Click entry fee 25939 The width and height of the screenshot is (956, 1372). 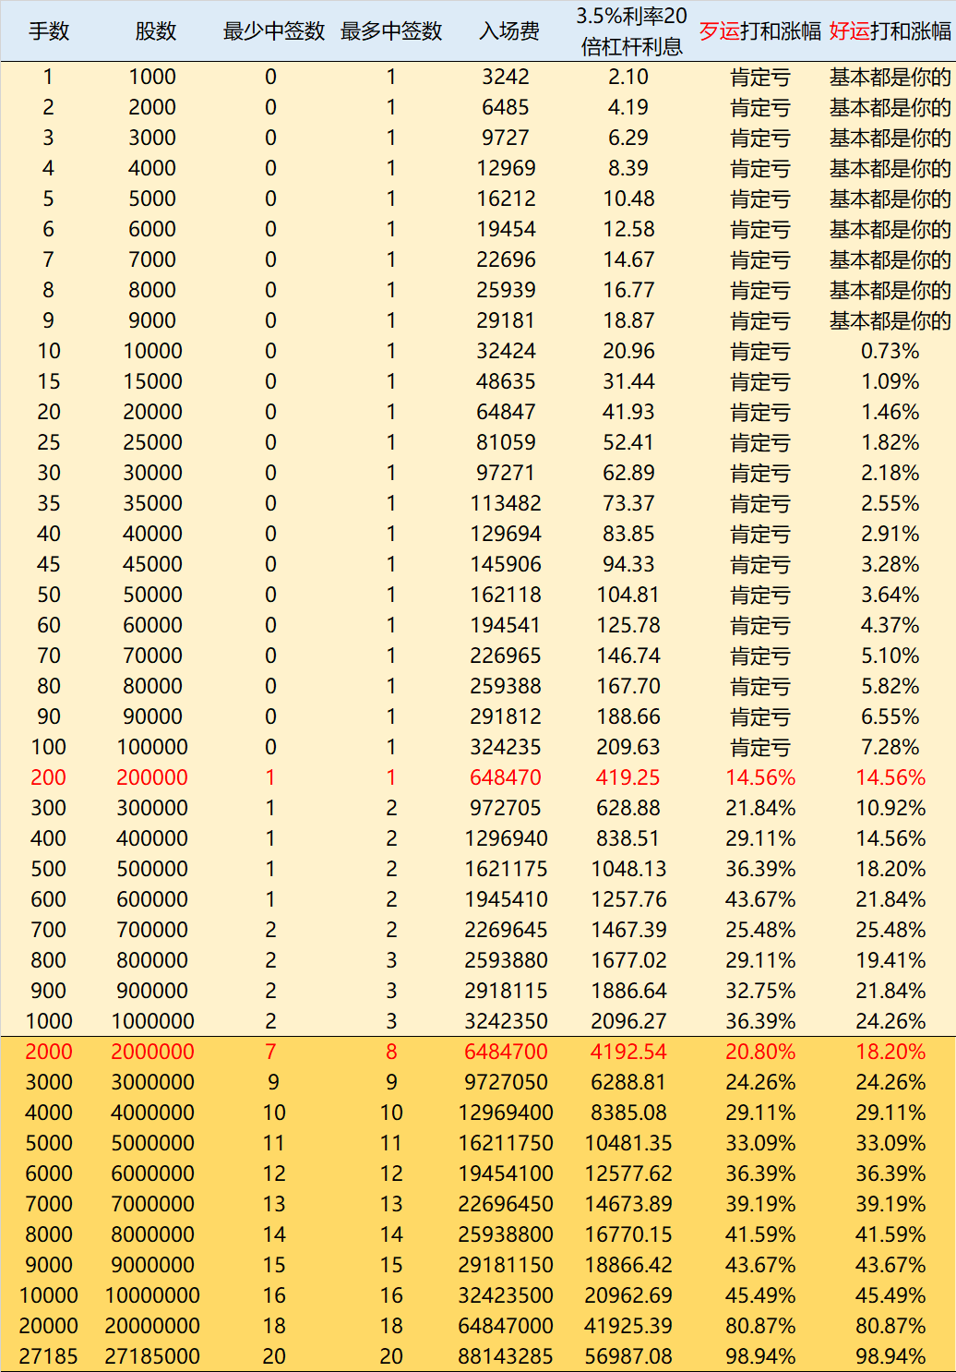point(506,290)
